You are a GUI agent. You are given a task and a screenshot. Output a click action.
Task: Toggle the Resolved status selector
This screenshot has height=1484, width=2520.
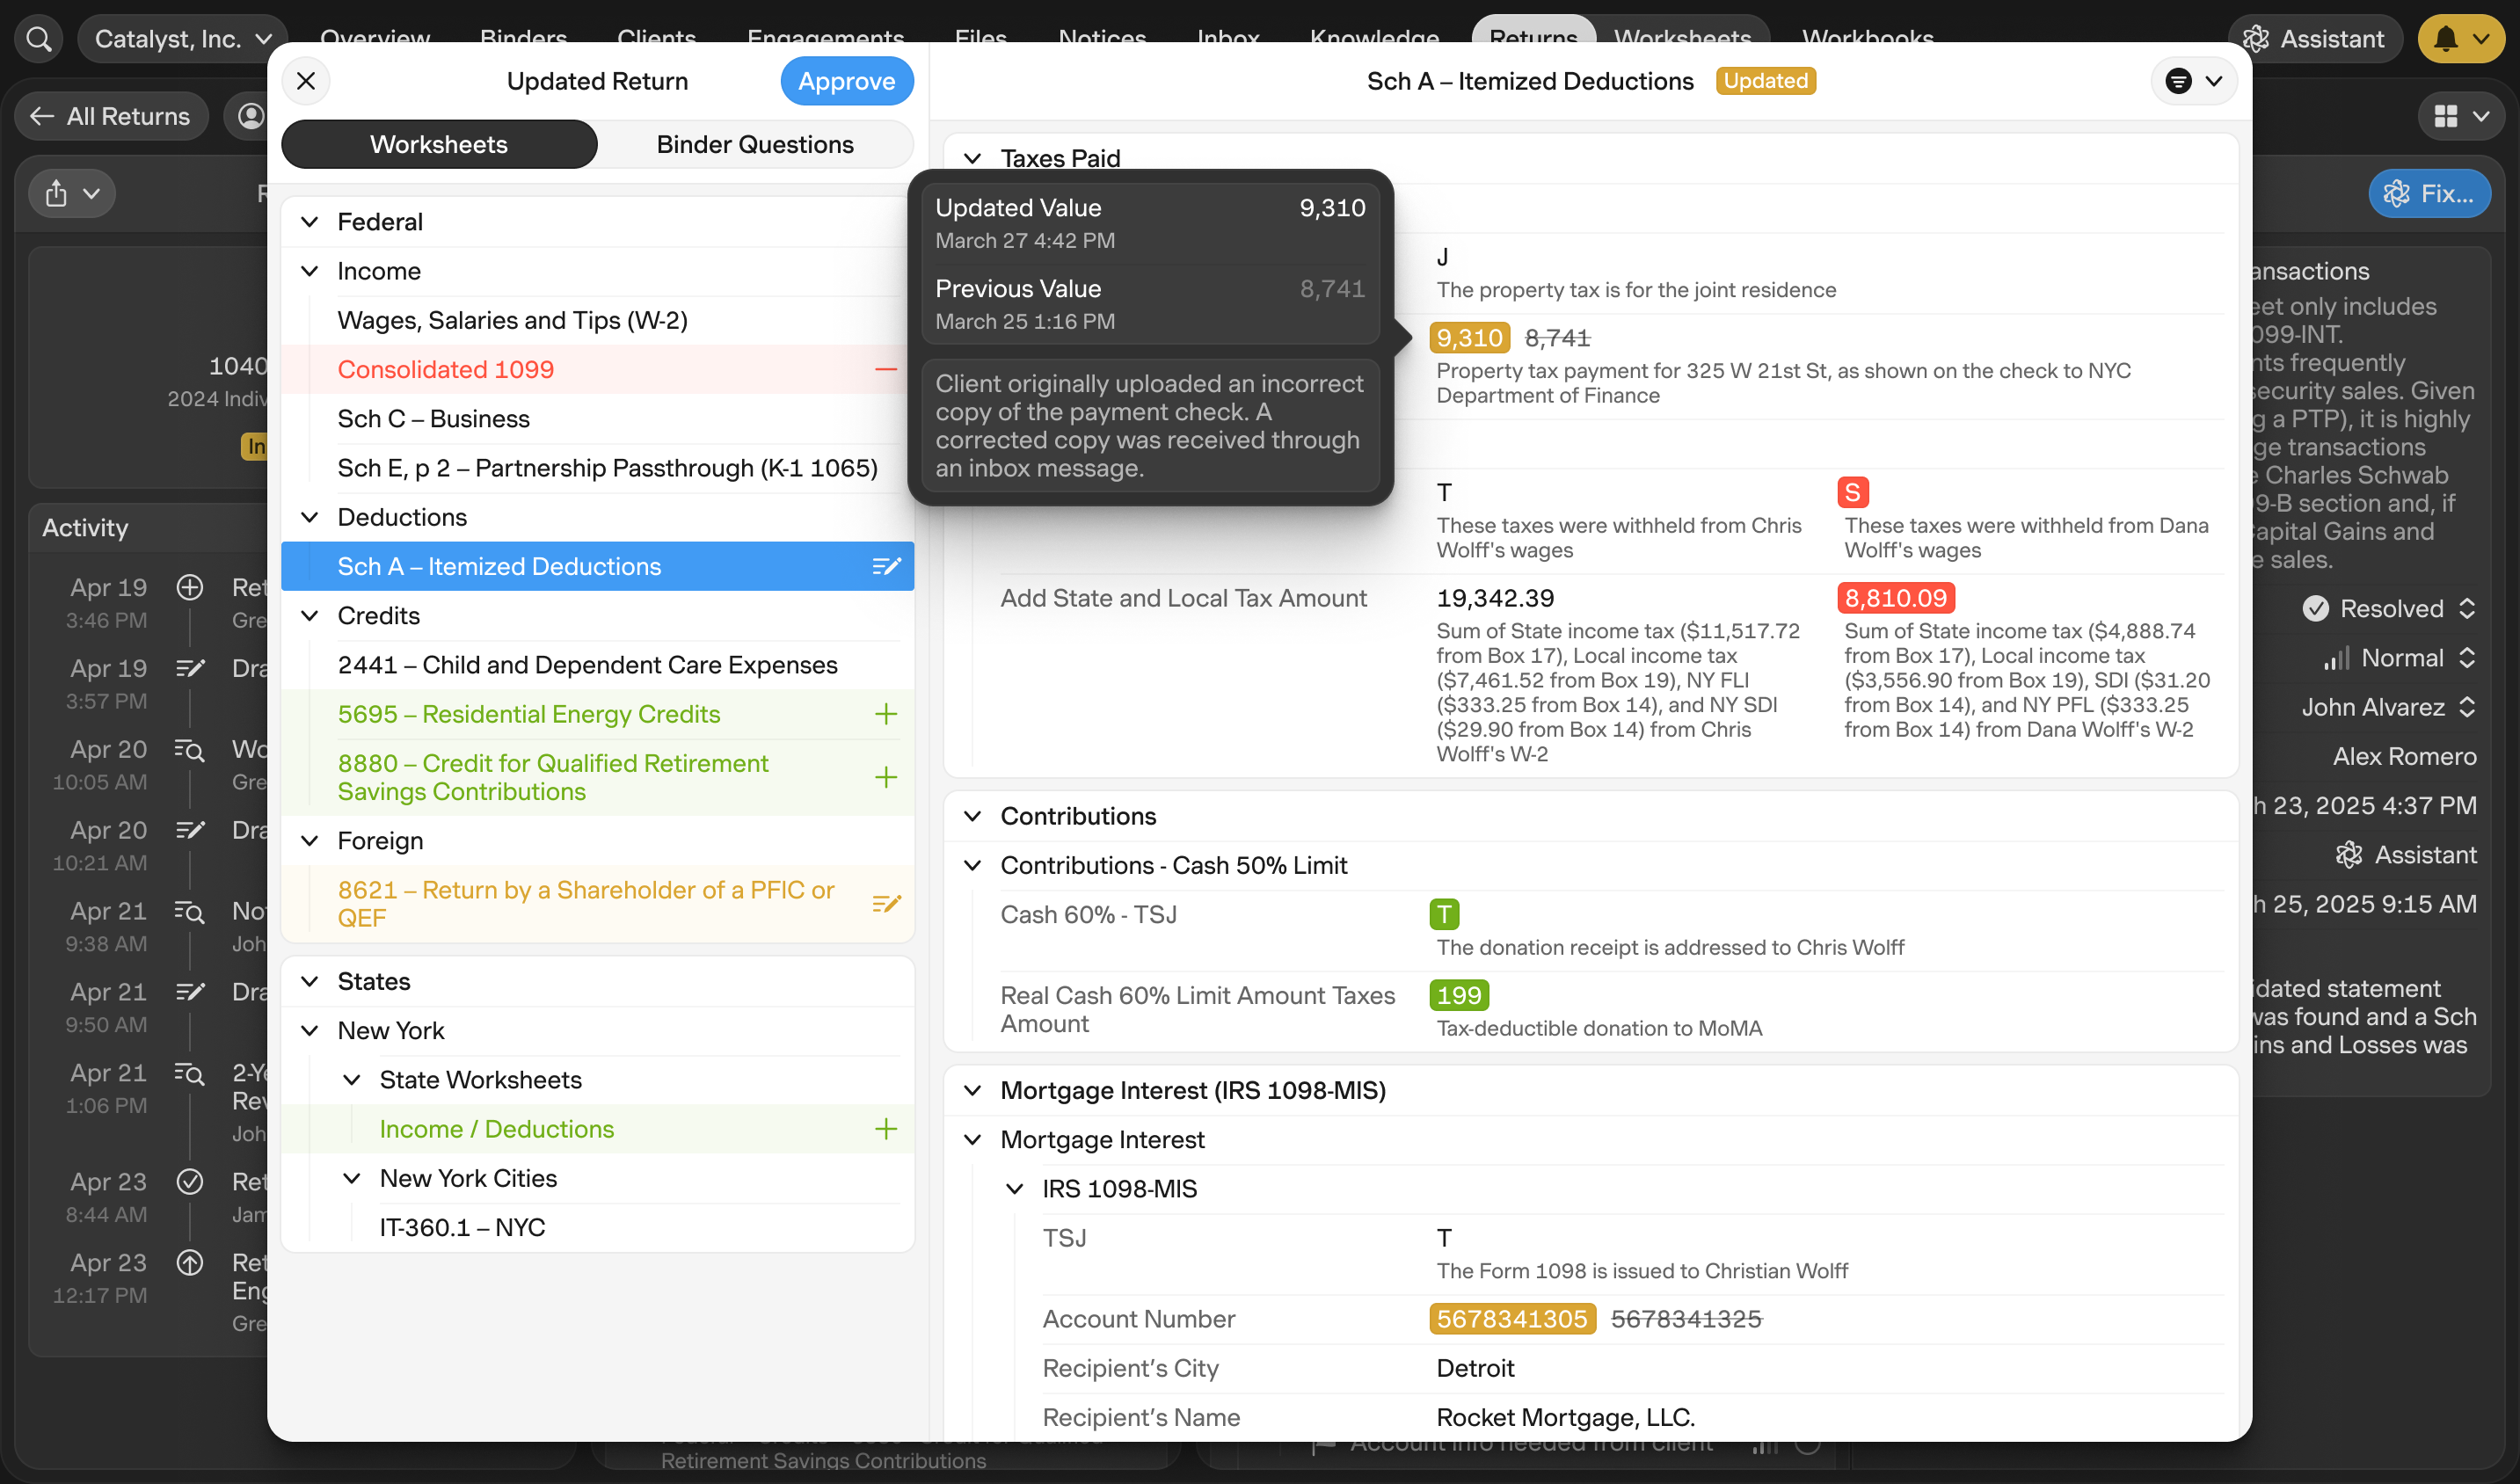click(x=2390, y=608)
